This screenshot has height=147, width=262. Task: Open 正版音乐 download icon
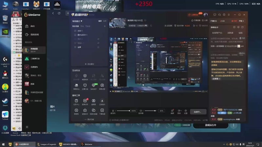pyautogui.click(x=102, y=101)
